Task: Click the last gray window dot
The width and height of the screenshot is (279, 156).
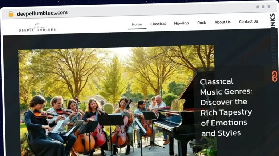Action: pyautogui.click(x=269, y=7)
